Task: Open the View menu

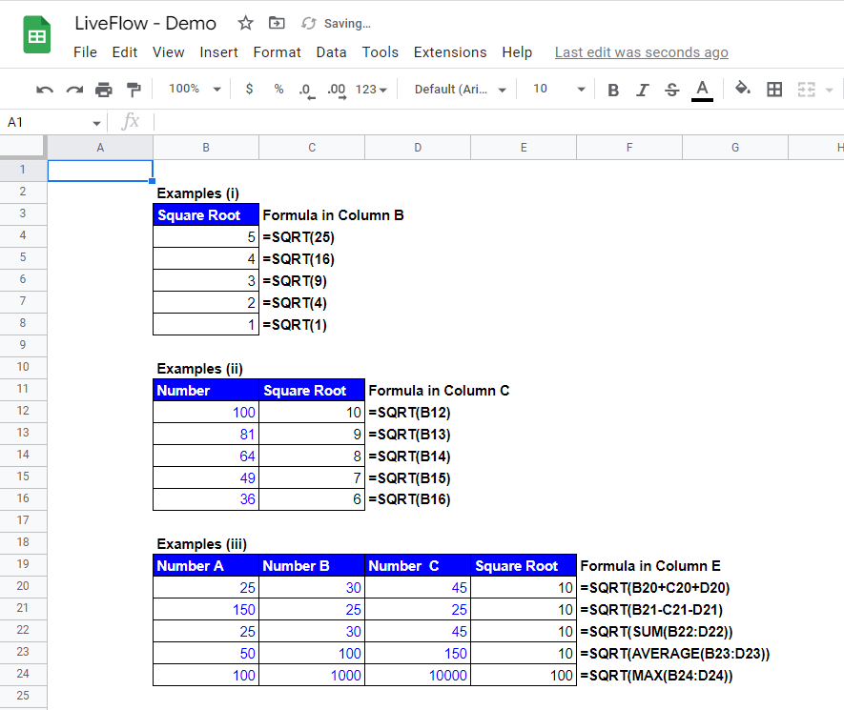Action: tap(168, 52)
